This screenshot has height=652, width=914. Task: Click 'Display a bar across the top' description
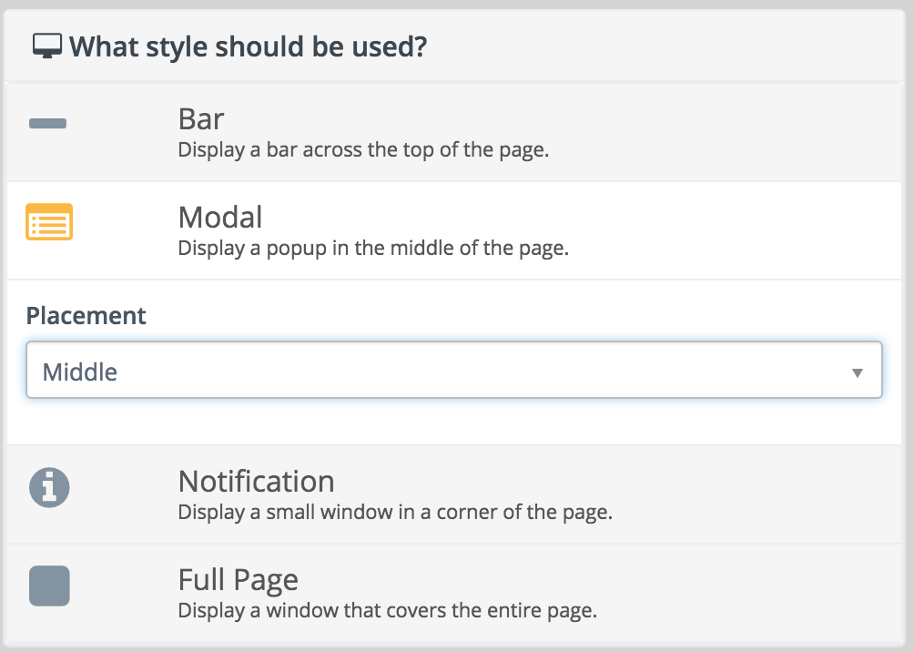pos(364,150)
